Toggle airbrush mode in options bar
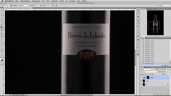The height and width of the screenshot is (96, 171). click(53, 6)
